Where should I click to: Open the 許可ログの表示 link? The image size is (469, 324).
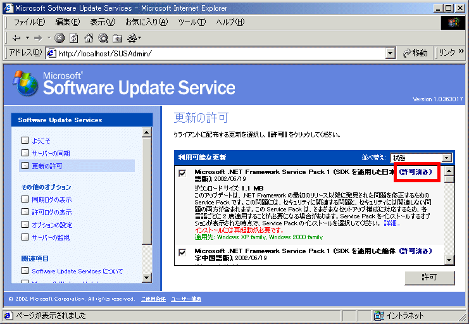pyautogui.click(x=52, y=212)
